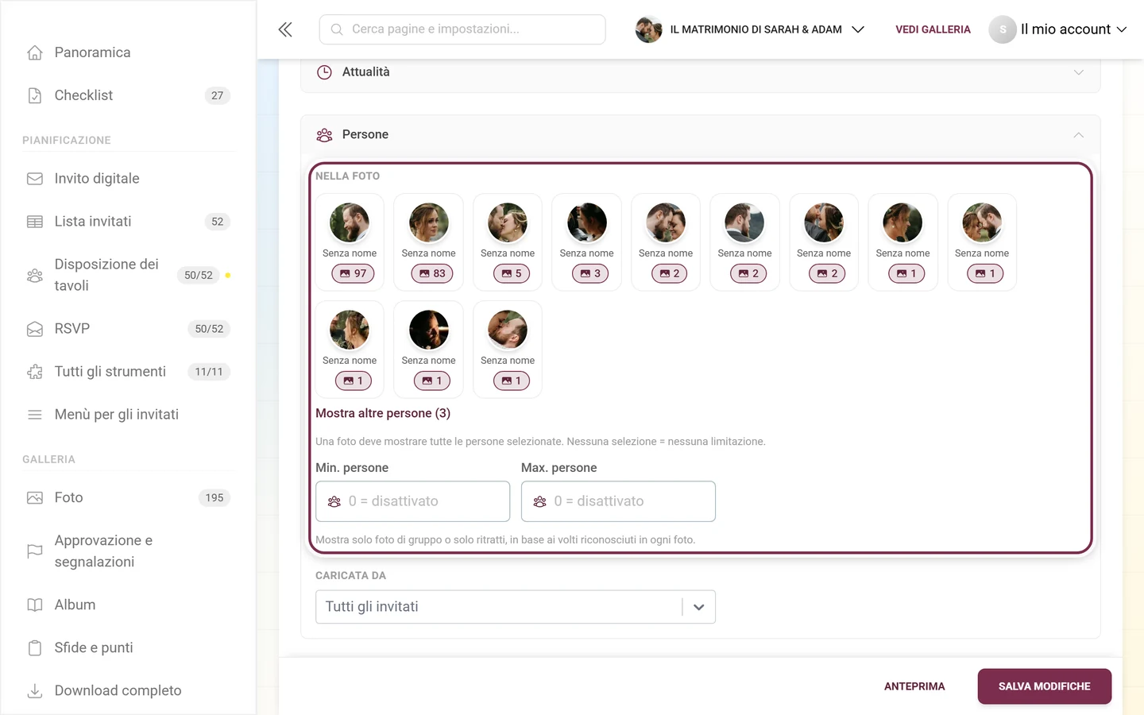The image size is (1144, 715).
Task: Click the NELLA FOTO heading
Action: (347, 176)
